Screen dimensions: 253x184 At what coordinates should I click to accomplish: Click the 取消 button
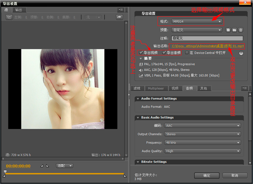[235, 176]
